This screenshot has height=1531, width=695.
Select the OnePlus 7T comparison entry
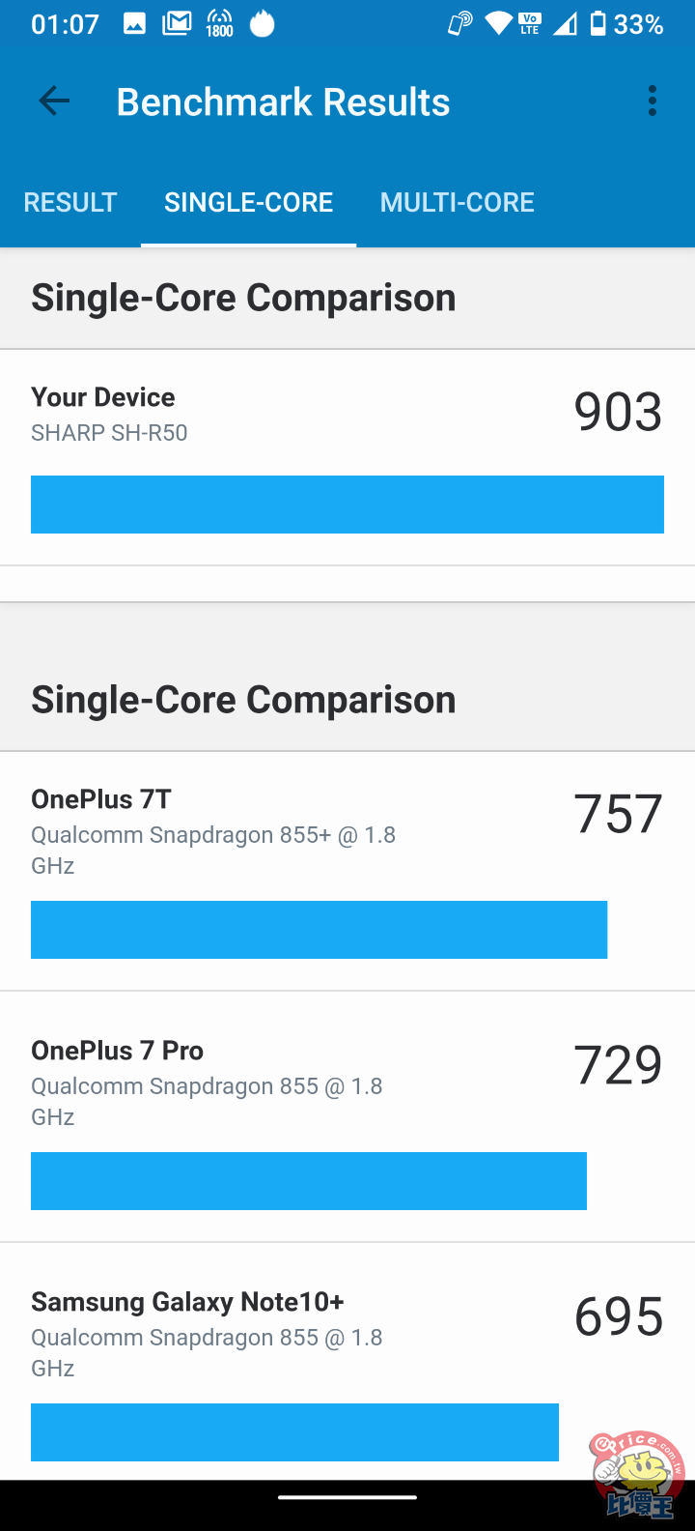click(347, 871)
